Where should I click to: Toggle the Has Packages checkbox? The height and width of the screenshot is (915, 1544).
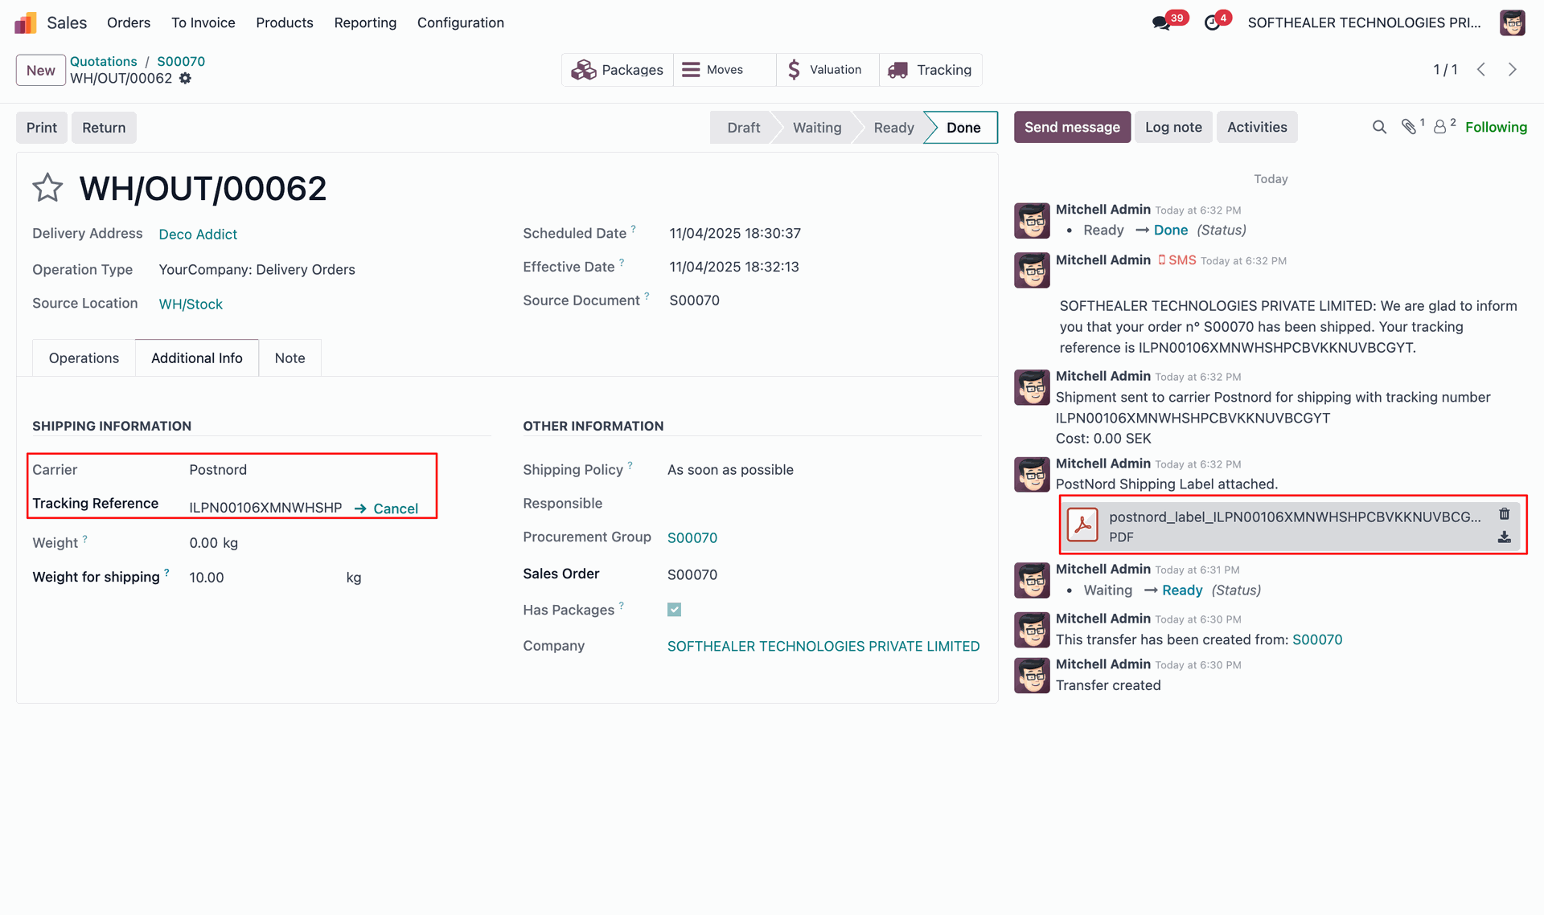coord(674,610)
